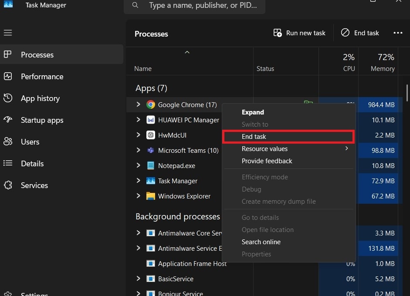410x296 pixels.
Task: Click the Task Manager row icon
Action: (151, 181)
